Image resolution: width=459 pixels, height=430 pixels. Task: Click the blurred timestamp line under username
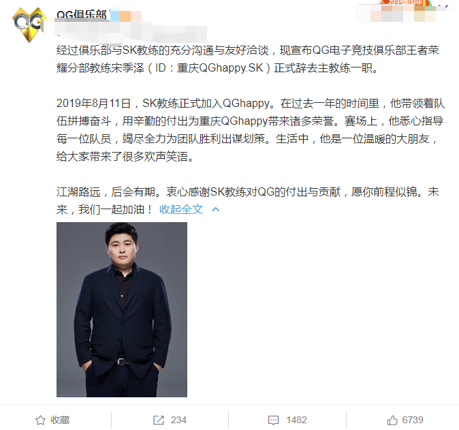tap(131, 31)
